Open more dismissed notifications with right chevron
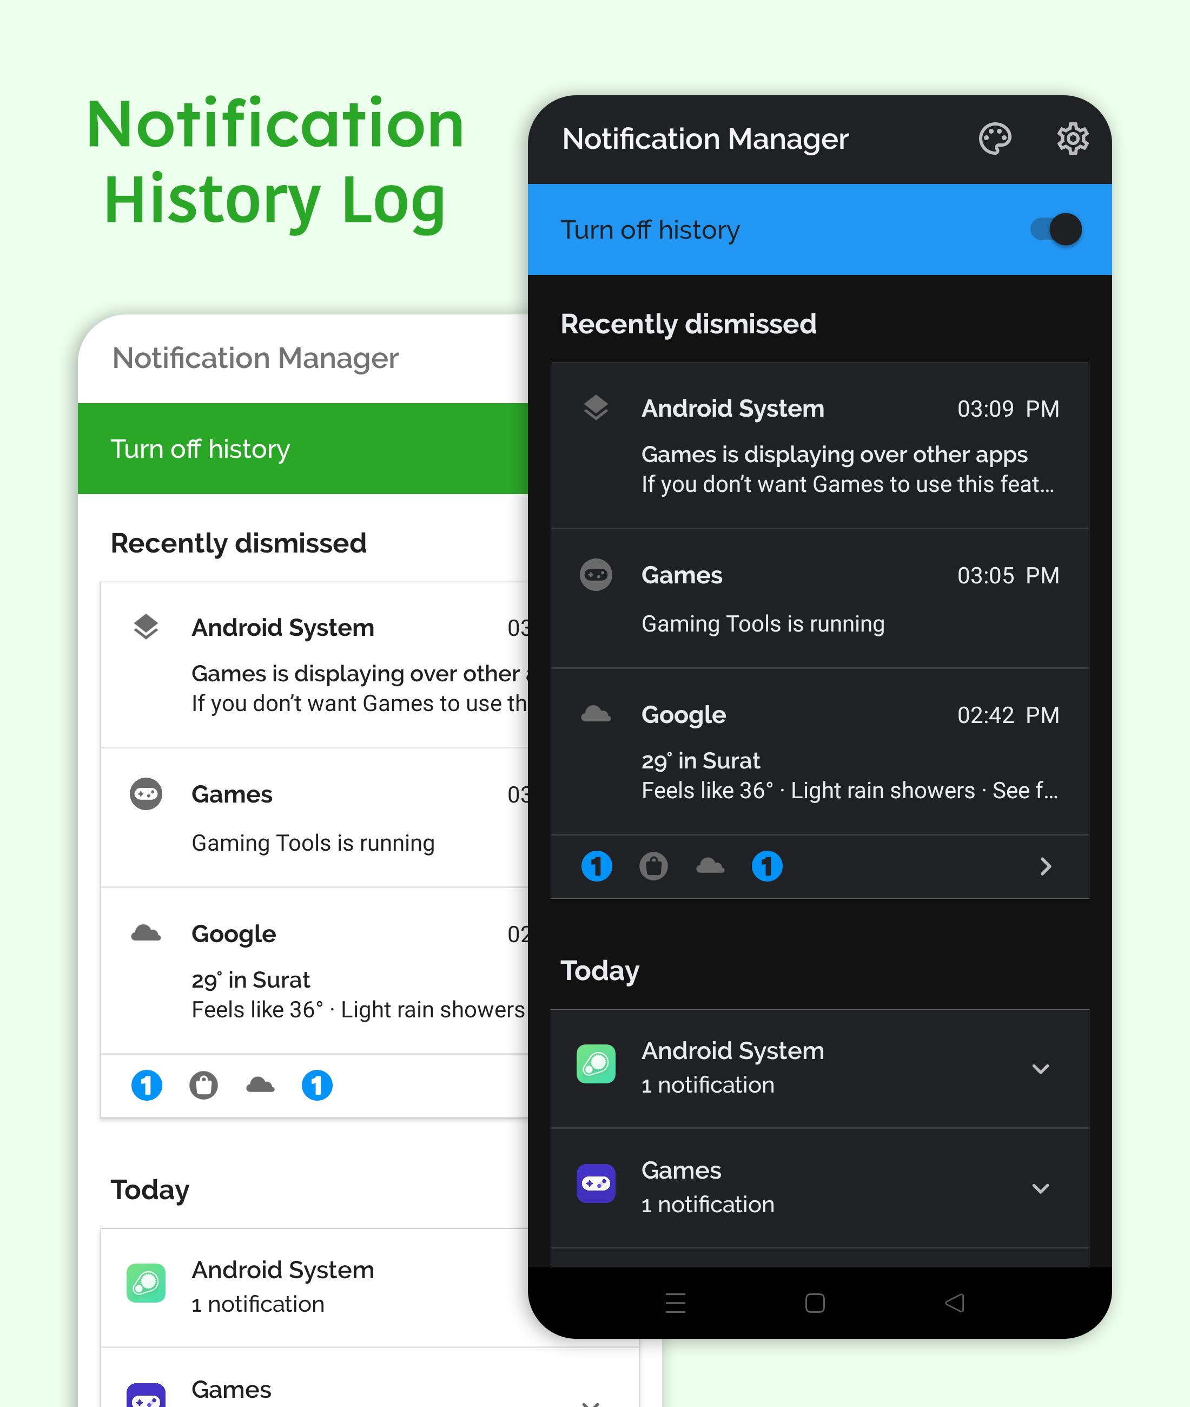The height and width of the screenshot is (1407, 1190). pos(1046,866)
